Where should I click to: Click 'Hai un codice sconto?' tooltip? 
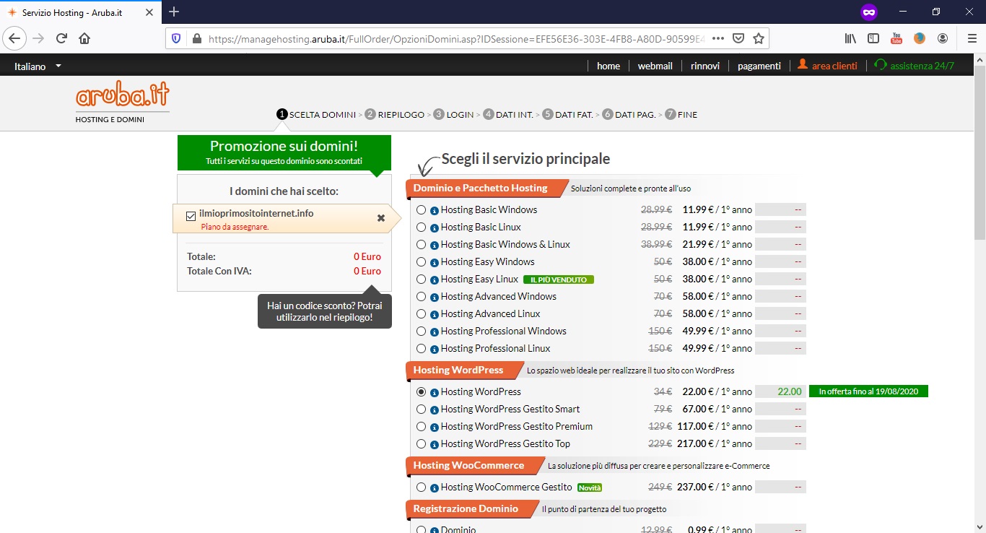pos(325,311)
